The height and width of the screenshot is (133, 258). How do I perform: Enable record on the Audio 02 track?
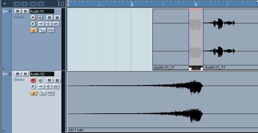pos(33,80)
